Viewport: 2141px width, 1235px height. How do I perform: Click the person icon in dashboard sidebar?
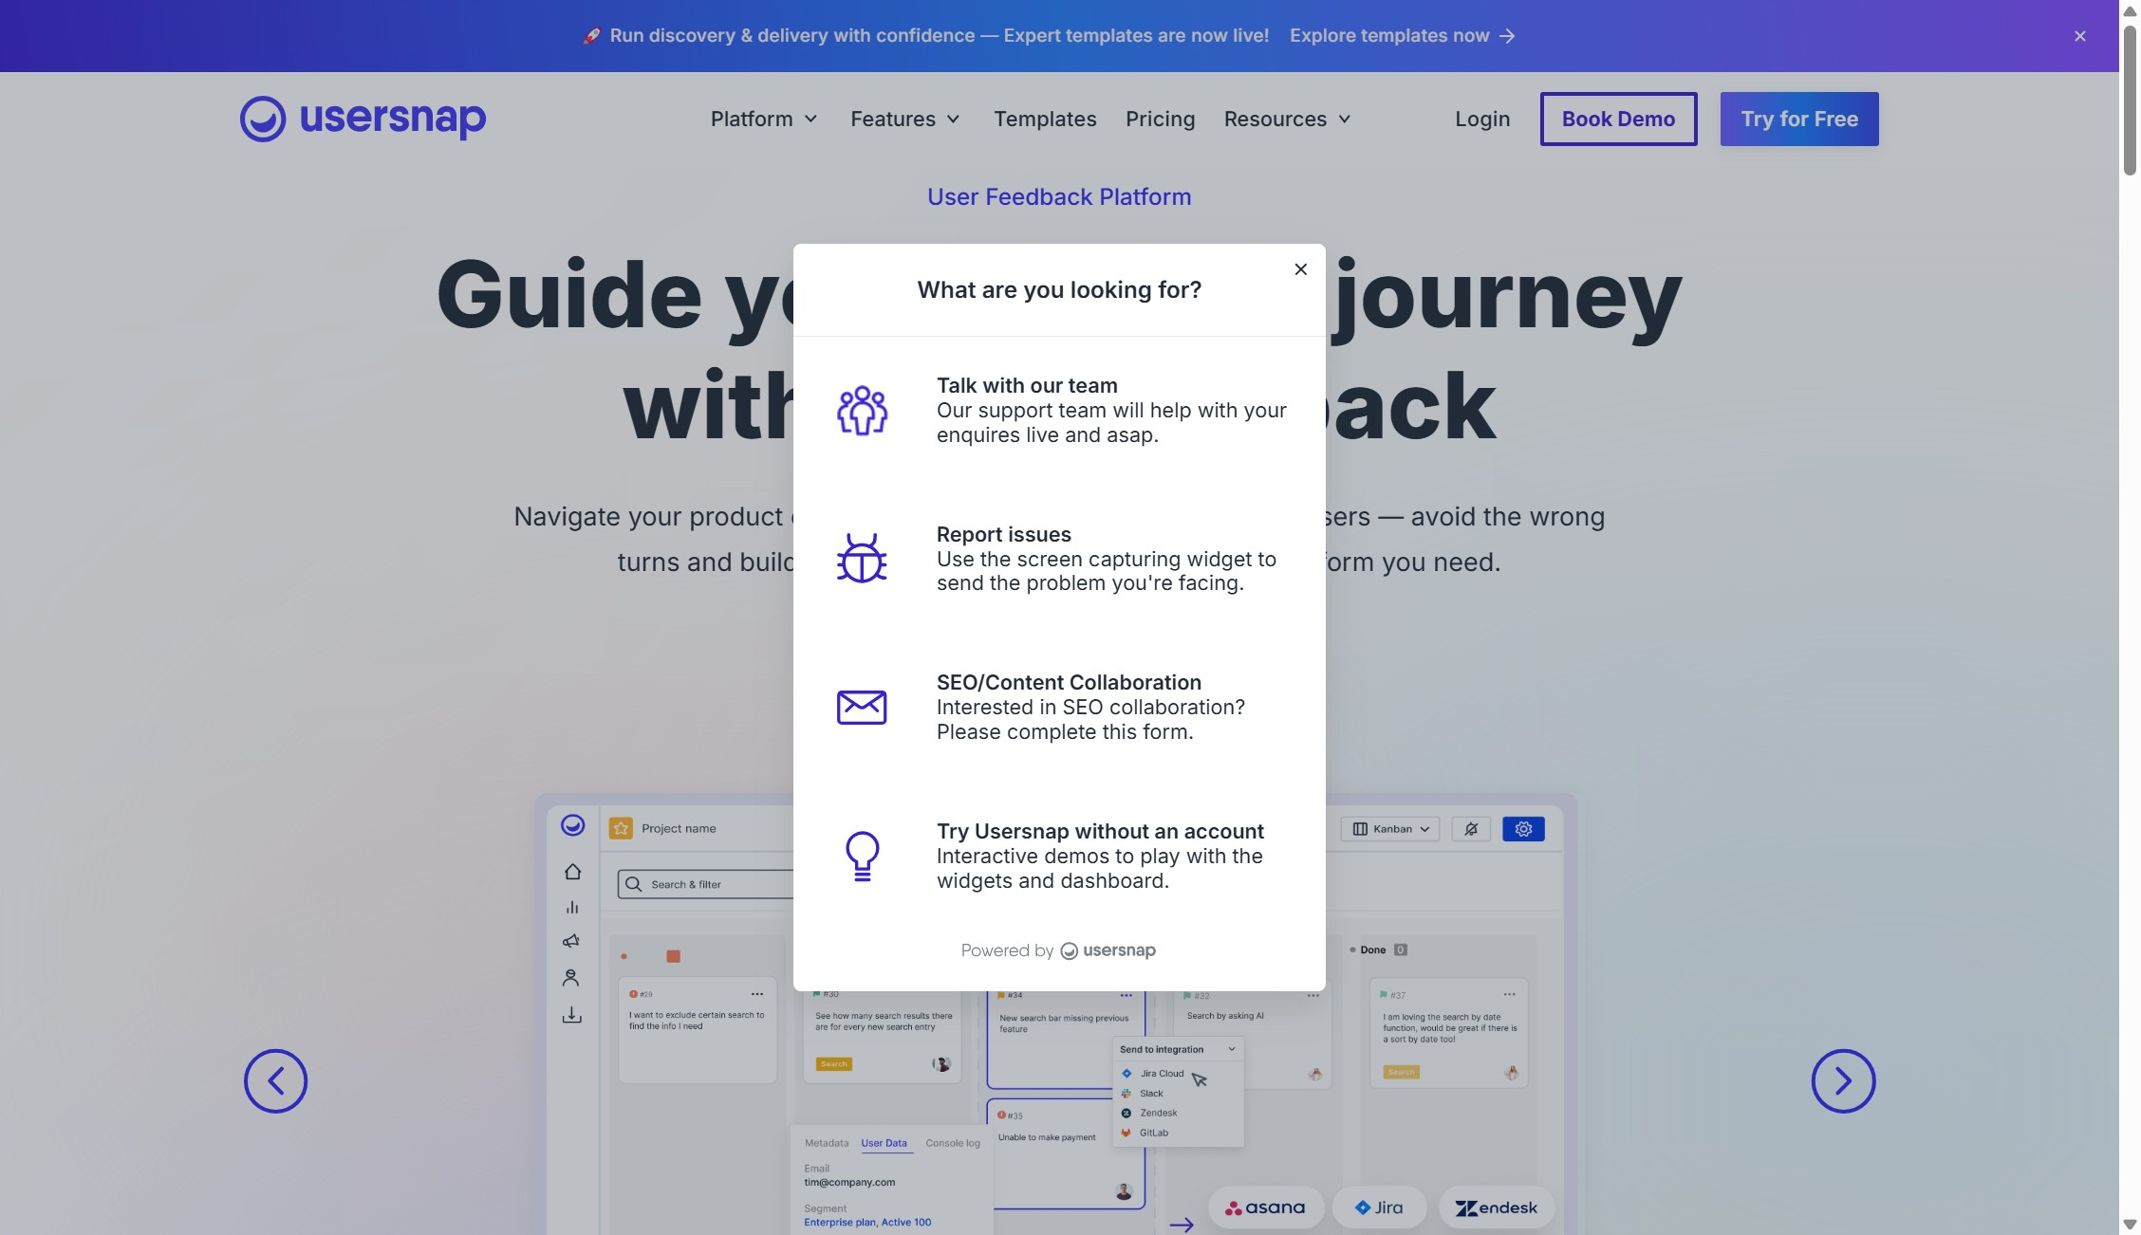click(x=570, y=977)
